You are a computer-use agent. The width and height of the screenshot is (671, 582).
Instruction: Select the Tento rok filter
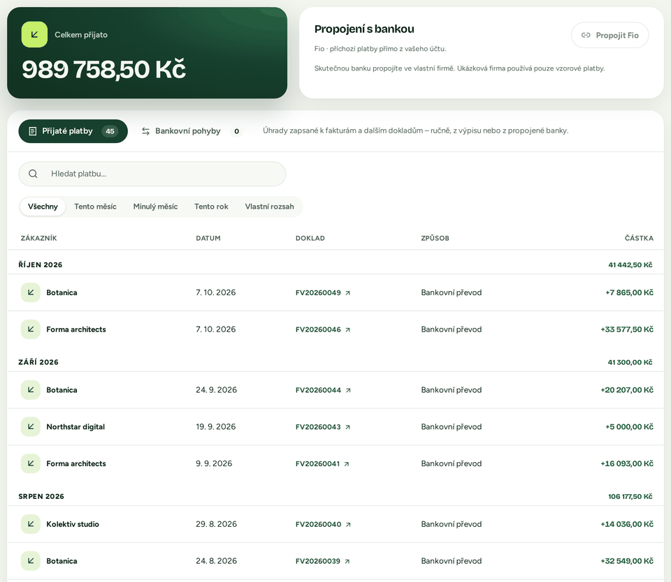pos(211,207)
